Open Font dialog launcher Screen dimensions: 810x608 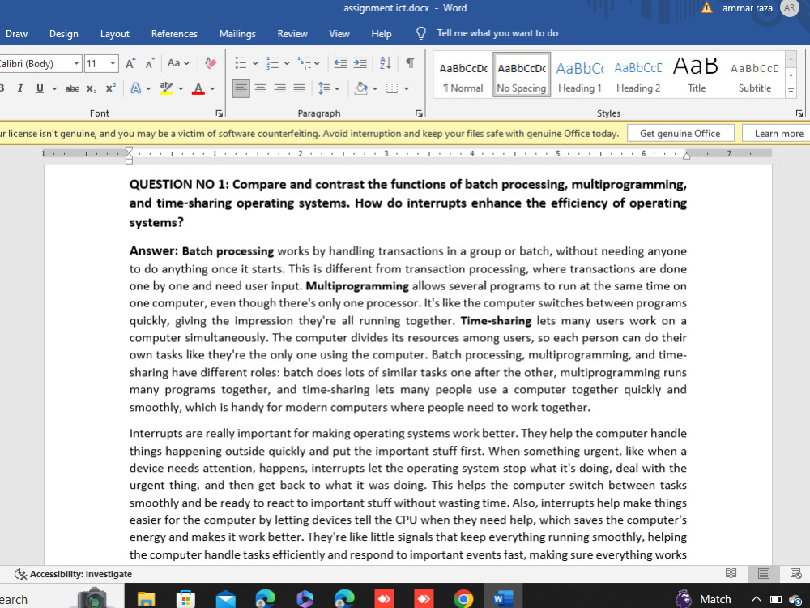pyautogui.click(x=220, y=113)
